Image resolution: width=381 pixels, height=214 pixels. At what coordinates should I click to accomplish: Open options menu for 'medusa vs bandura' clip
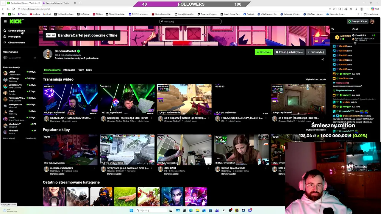(x=95, y=168)
